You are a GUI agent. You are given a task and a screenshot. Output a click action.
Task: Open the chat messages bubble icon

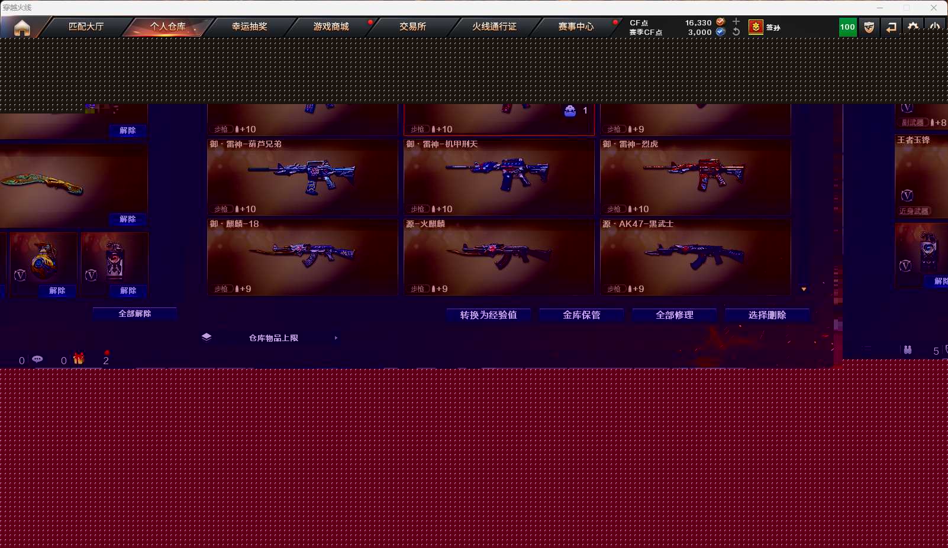(x=37, y=359)
